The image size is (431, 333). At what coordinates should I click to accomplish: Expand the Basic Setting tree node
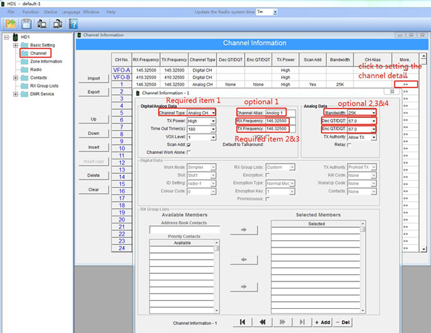tap(16, 45)
